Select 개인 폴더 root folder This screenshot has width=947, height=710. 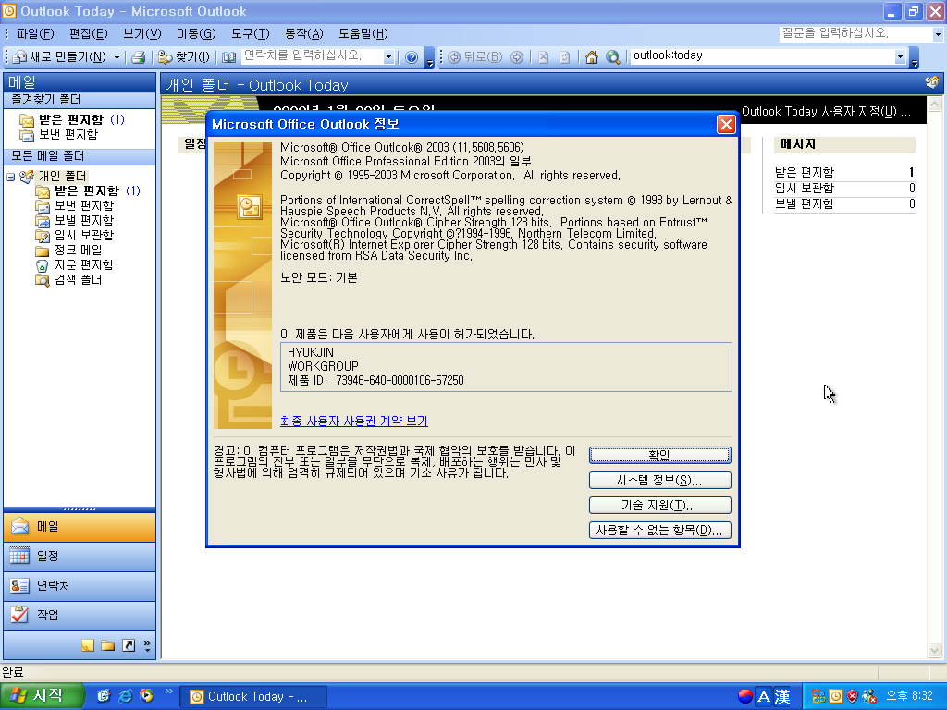(63, 177)
